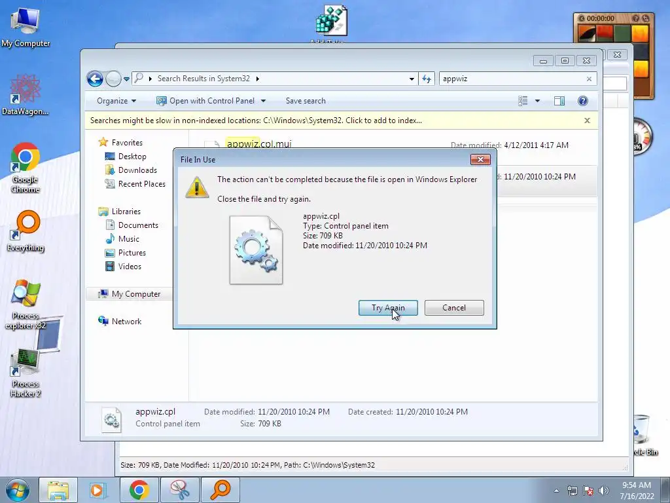
Task: Close the File In Use dialog
Action: coord(480,159)
